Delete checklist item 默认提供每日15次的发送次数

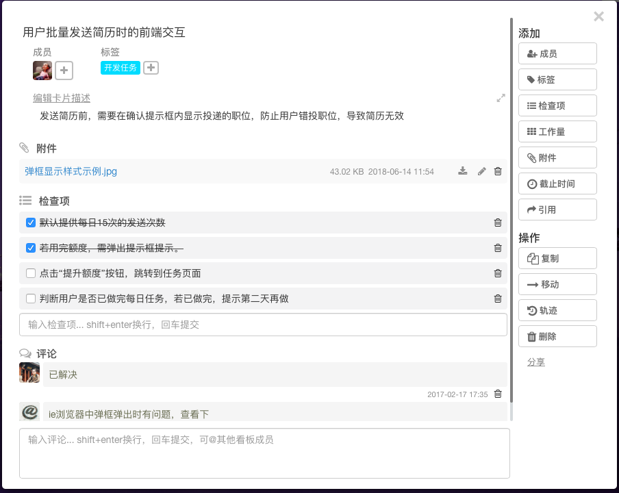[x=498, y=223]
